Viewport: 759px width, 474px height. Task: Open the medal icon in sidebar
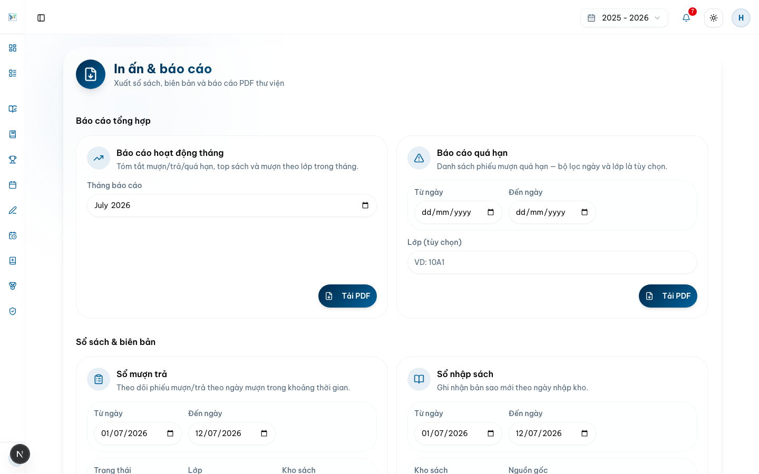13,286
